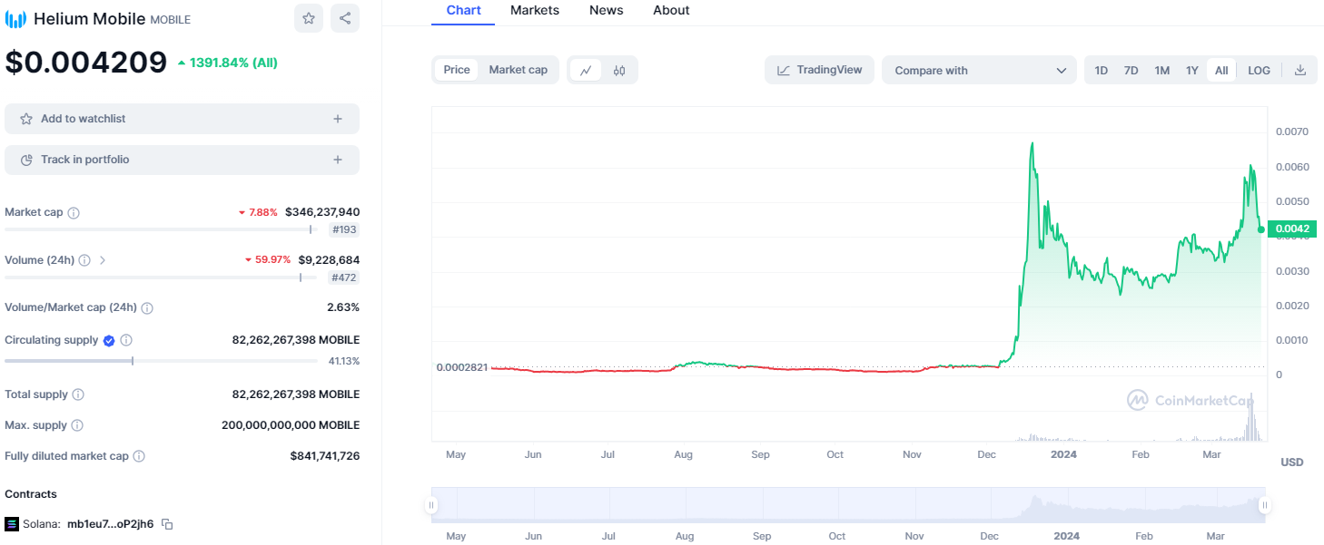Switch to line chart view icon

tap(586, 70)
